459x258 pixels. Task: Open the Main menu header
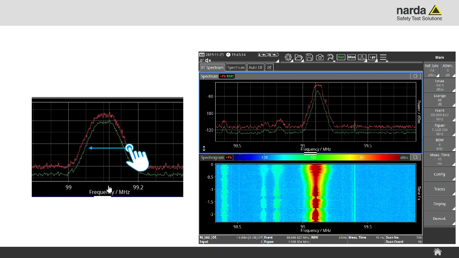[x=440, y=57]
